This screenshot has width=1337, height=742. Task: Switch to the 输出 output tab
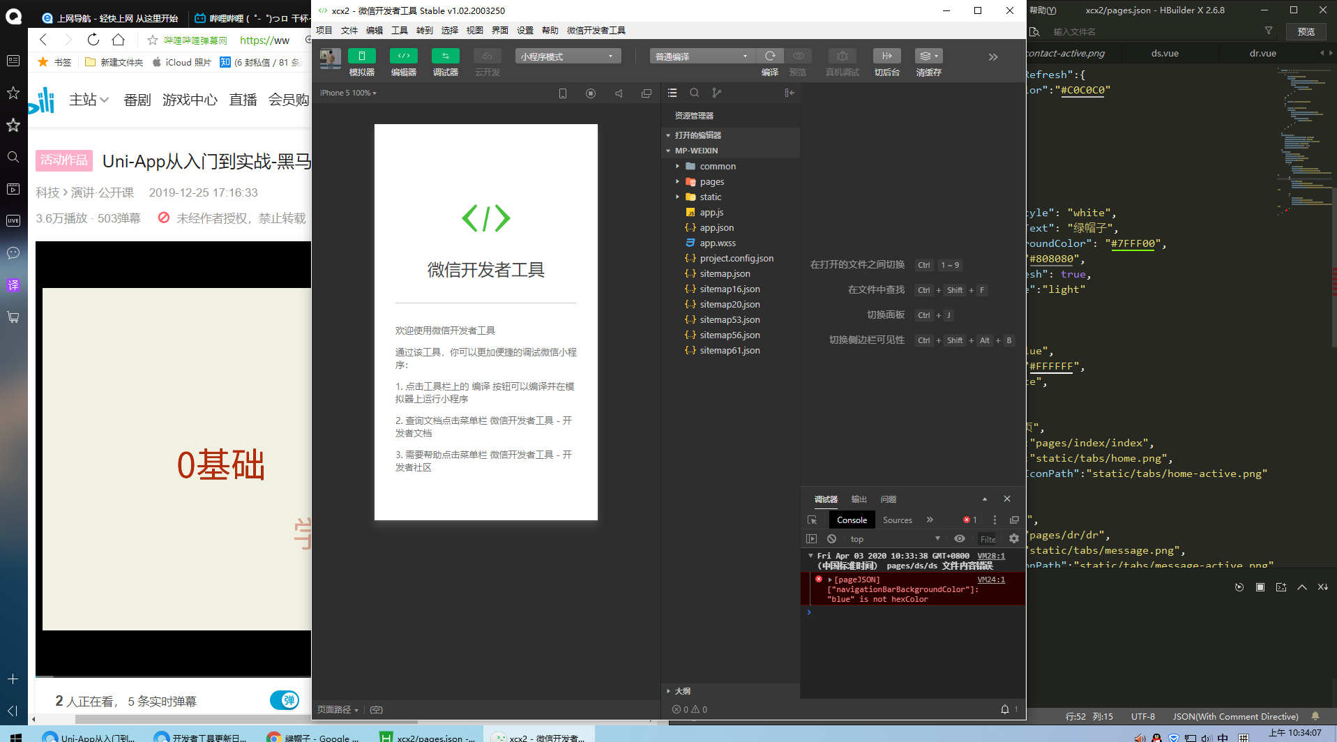859,499
